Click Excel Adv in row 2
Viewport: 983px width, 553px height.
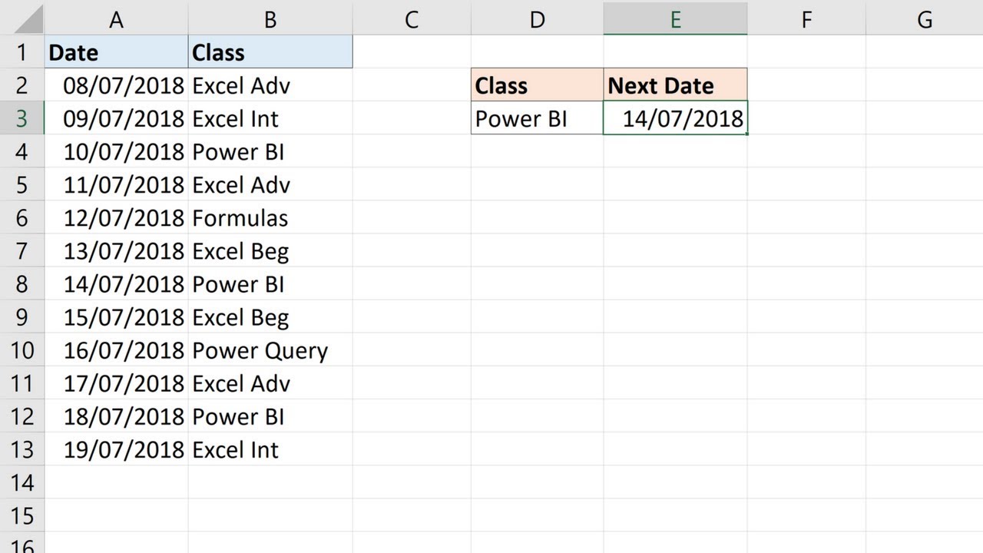(270, 85)
